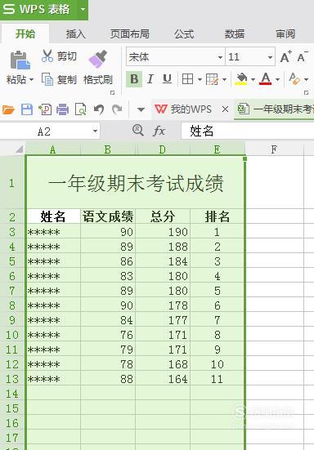
Task: Click the Cut scissors icon
Action: 47,56
